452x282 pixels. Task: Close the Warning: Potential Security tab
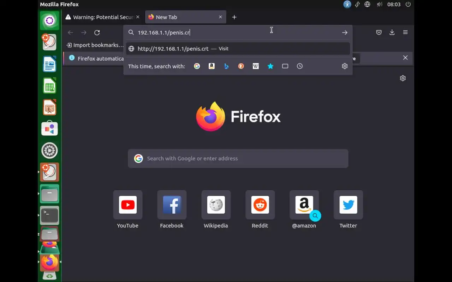click(x=138, y=17)
